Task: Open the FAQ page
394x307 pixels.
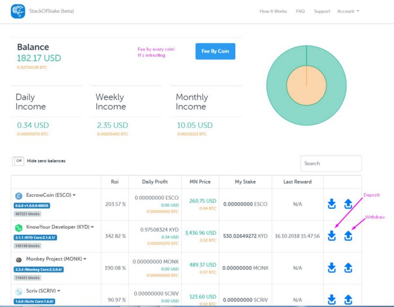Action: click(300, 11)
